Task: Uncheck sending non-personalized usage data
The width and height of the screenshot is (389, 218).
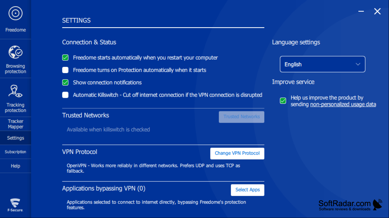Action: (x=283, y=101)
